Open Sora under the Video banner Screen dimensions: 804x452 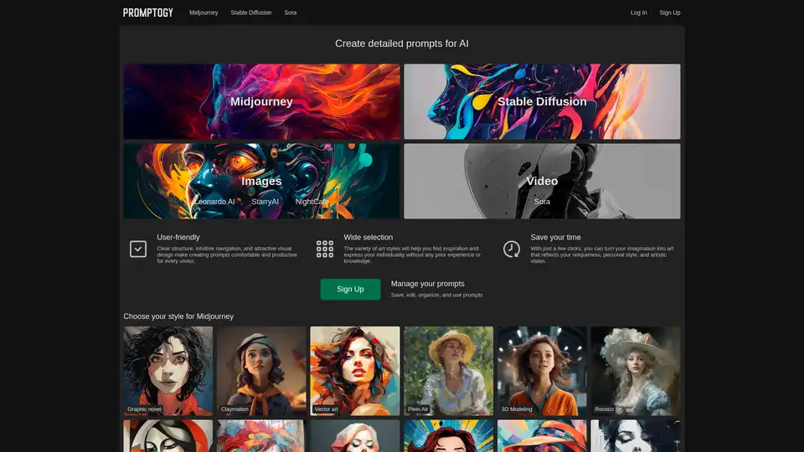pyautogui.click(x=542, y=202)
